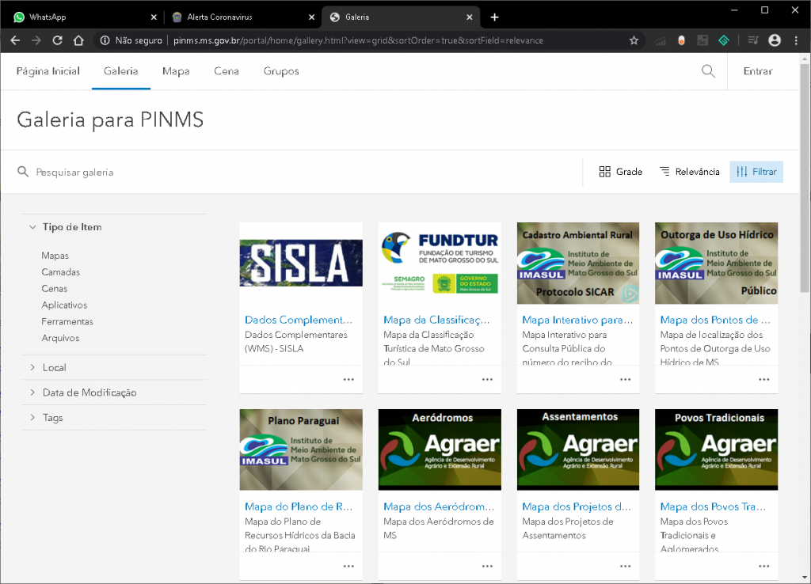Bookmark this page with the star icon
Viewport: 811px width, 584px height.
pyautogui.click(x=634, y=40)
